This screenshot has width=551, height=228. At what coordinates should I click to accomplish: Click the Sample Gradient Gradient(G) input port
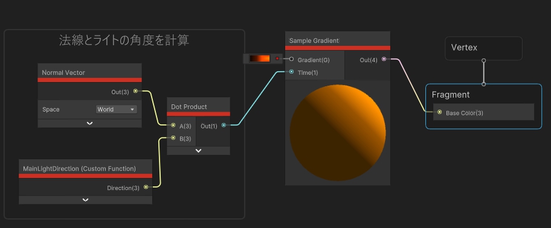pyautogui.click(x=291, y=59)
